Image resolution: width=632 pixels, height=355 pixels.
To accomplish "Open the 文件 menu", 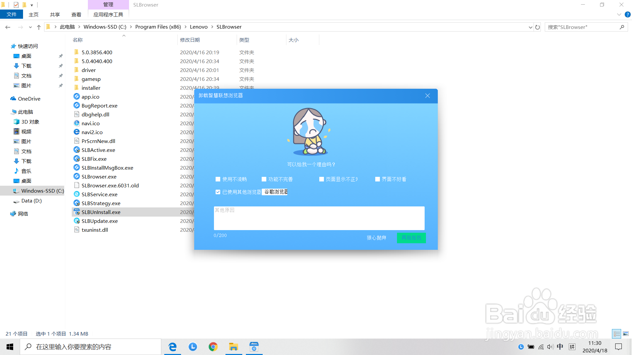I will coord(12,14).
